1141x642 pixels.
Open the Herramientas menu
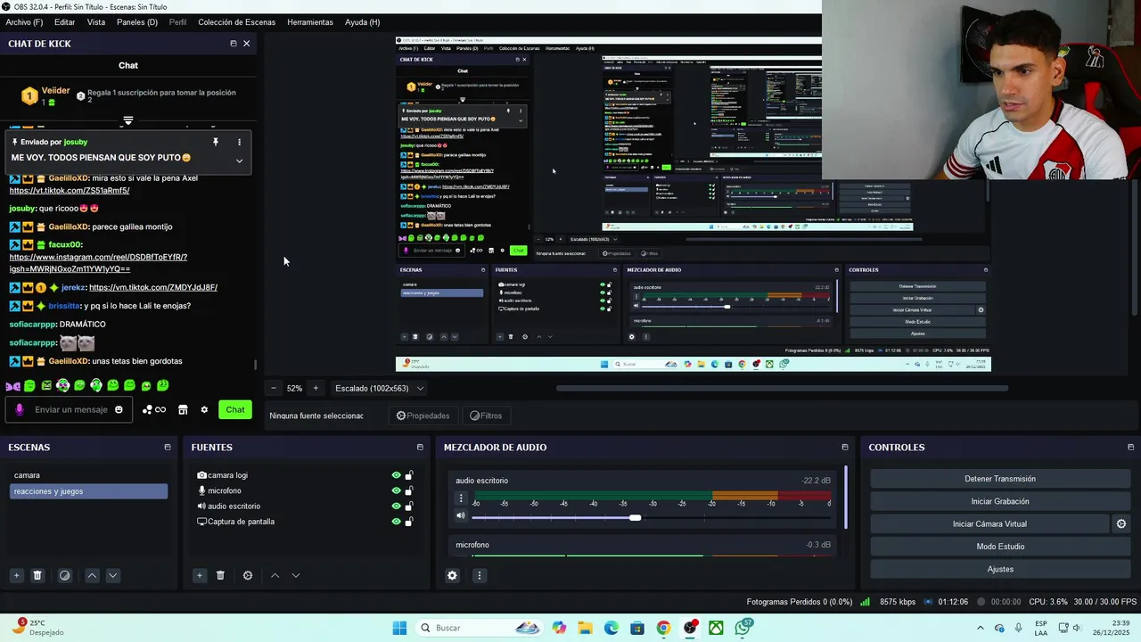coord(310,22)
